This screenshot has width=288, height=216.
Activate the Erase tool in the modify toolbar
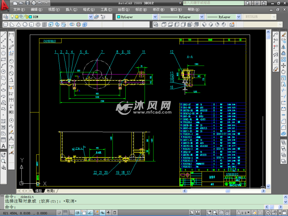(x=284, y=35)
